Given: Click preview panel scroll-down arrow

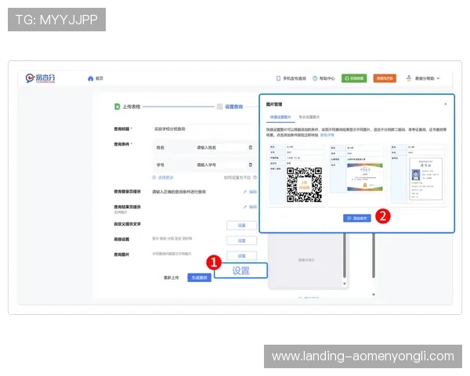Looking at the screenshot, I should click(x=345, y=284).
